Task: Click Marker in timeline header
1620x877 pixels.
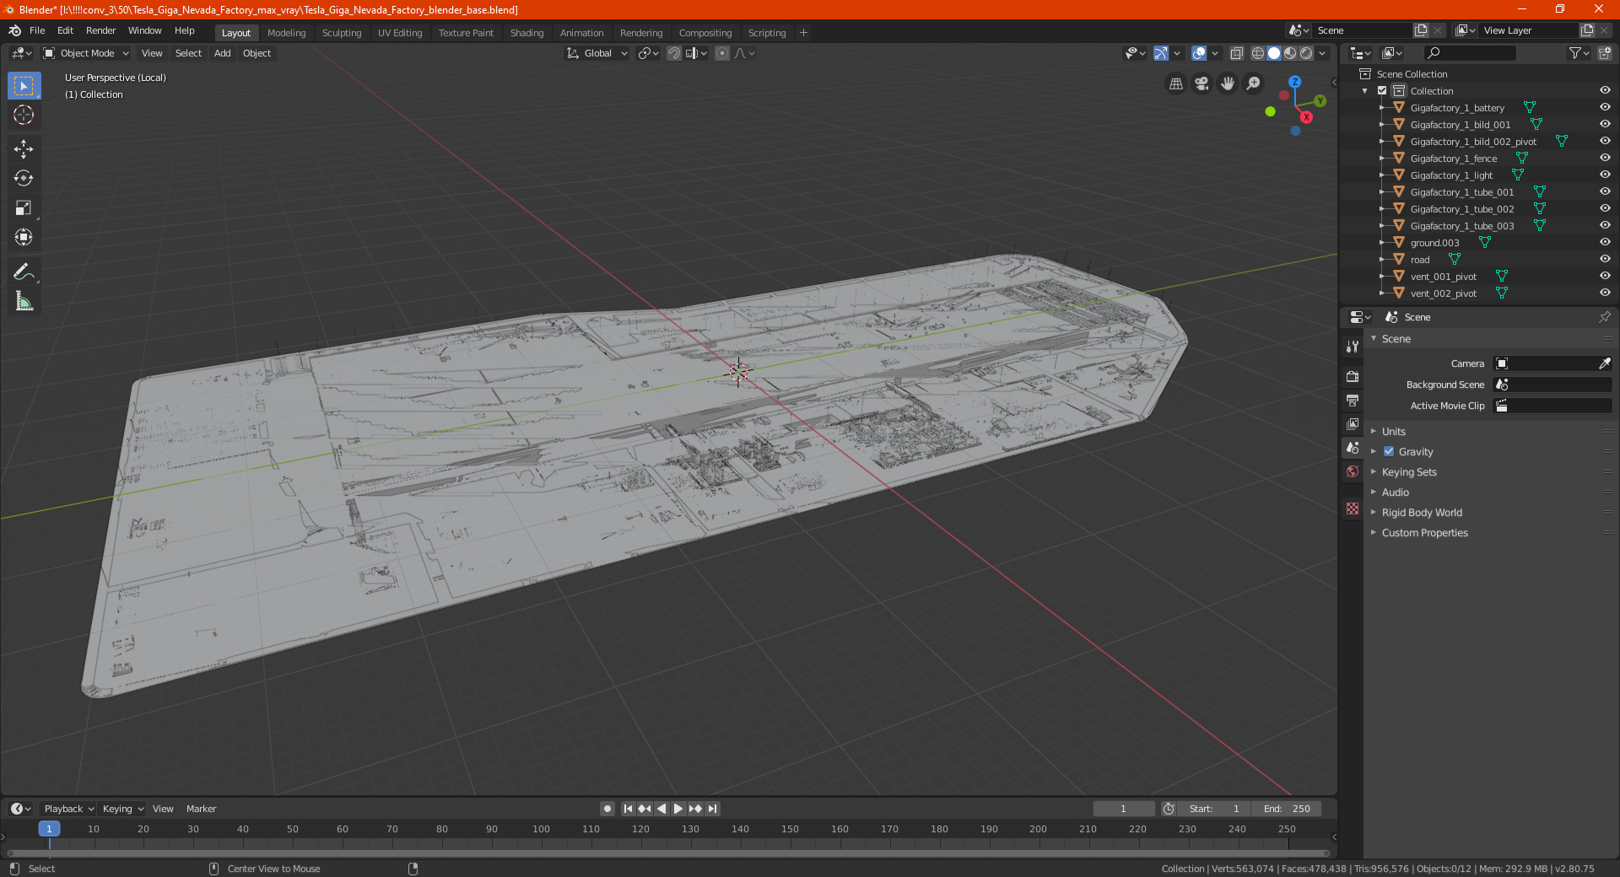Action: (201, 809)
